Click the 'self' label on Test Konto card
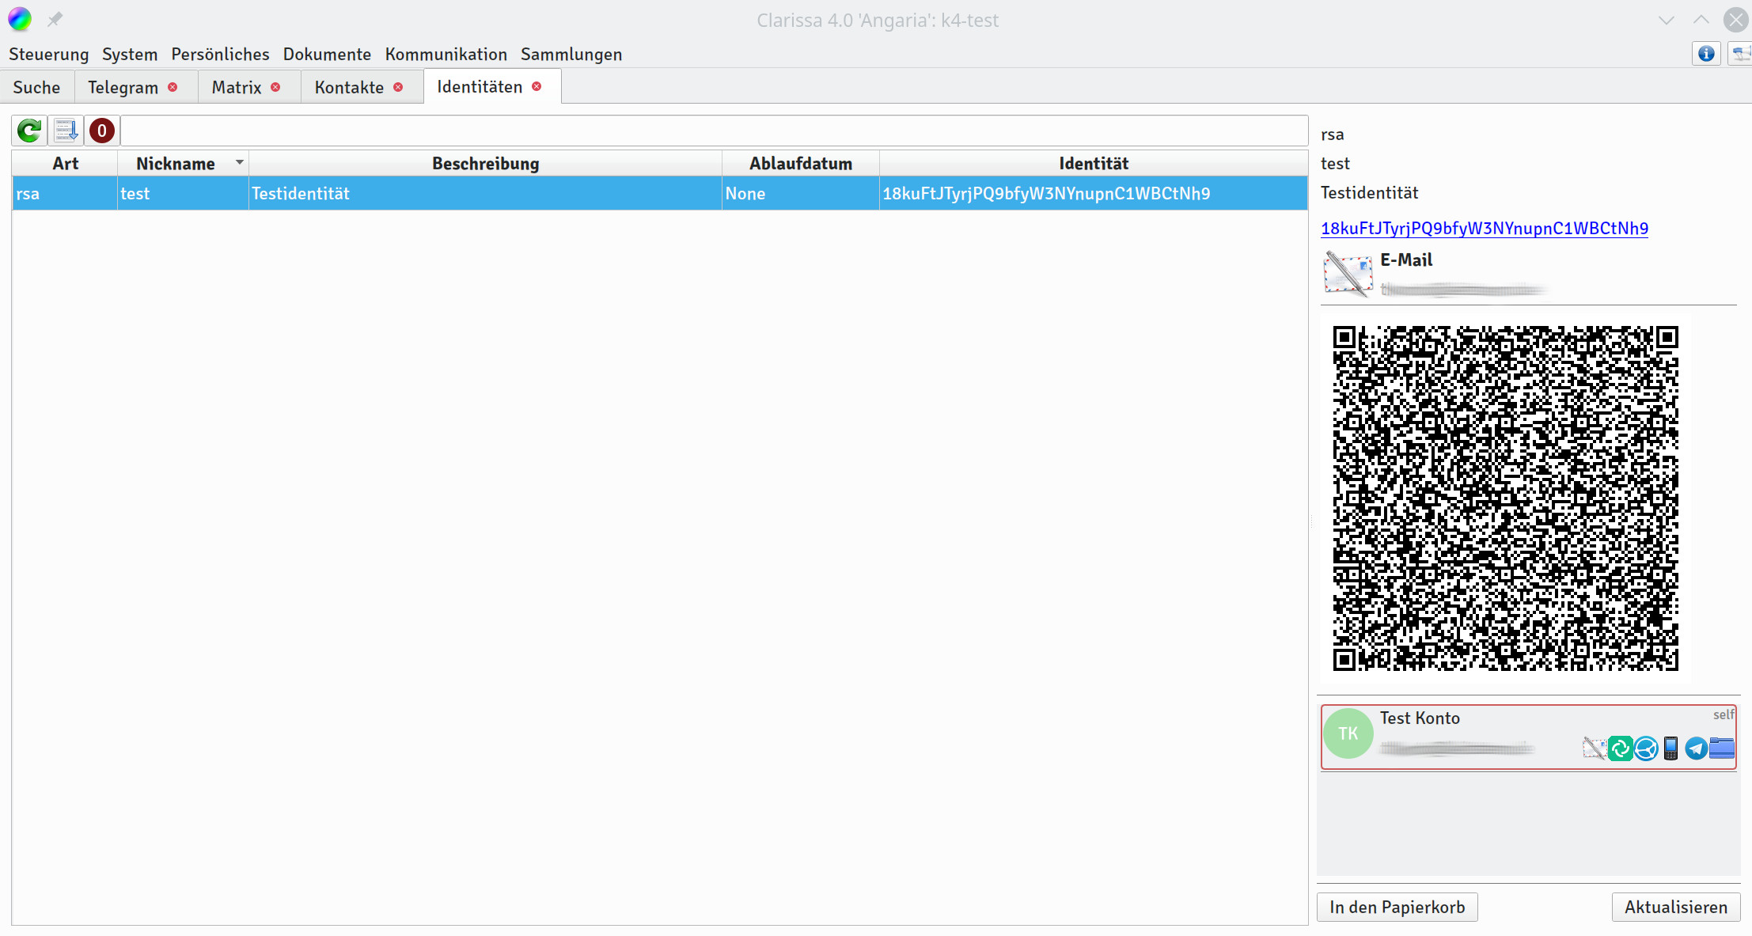Viewport: 1752px width, 936px height. point(1724,714)
